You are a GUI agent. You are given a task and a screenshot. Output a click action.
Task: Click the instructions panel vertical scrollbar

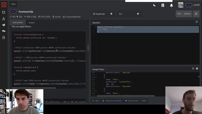click(x=88, y=48)
